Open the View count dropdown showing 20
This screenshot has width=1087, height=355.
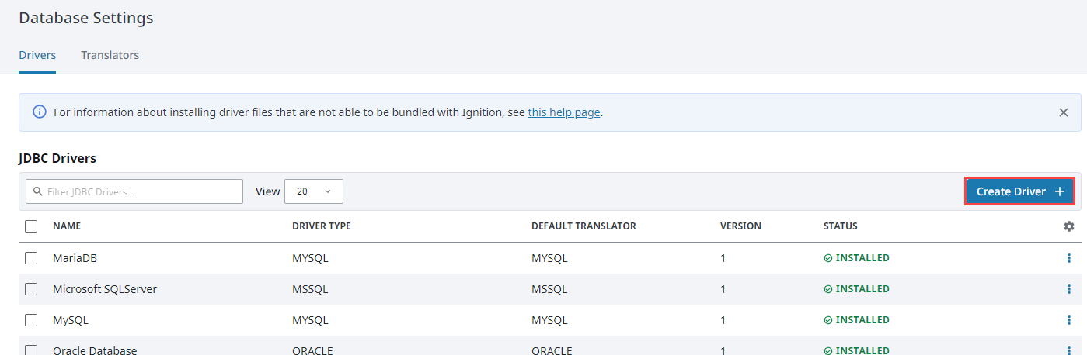point(314,191)
